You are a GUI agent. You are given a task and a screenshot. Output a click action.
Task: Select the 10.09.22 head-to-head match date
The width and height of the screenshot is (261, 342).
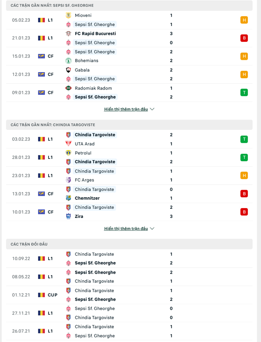21,259
